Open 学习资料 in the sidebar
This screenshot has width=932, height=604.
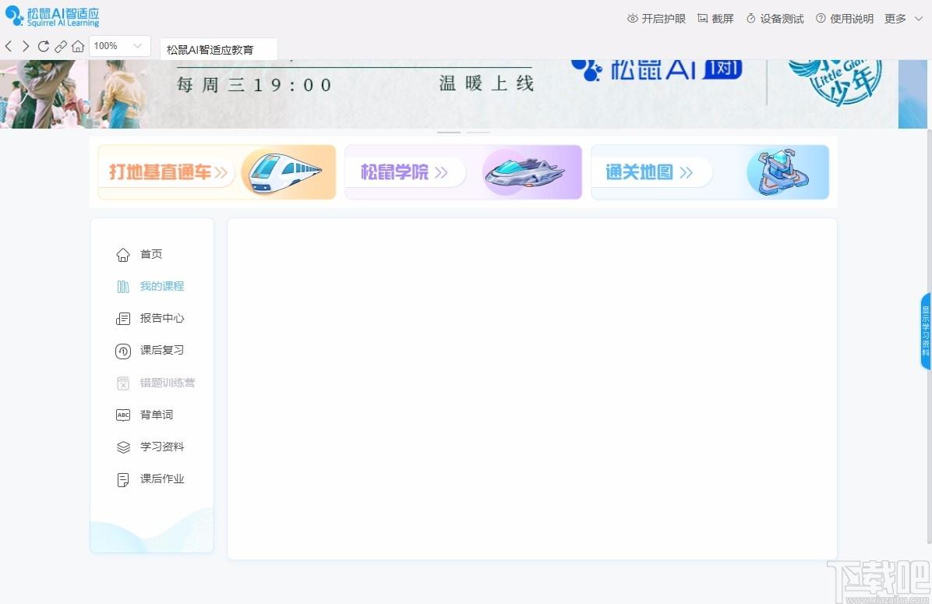tap(161, 447)
